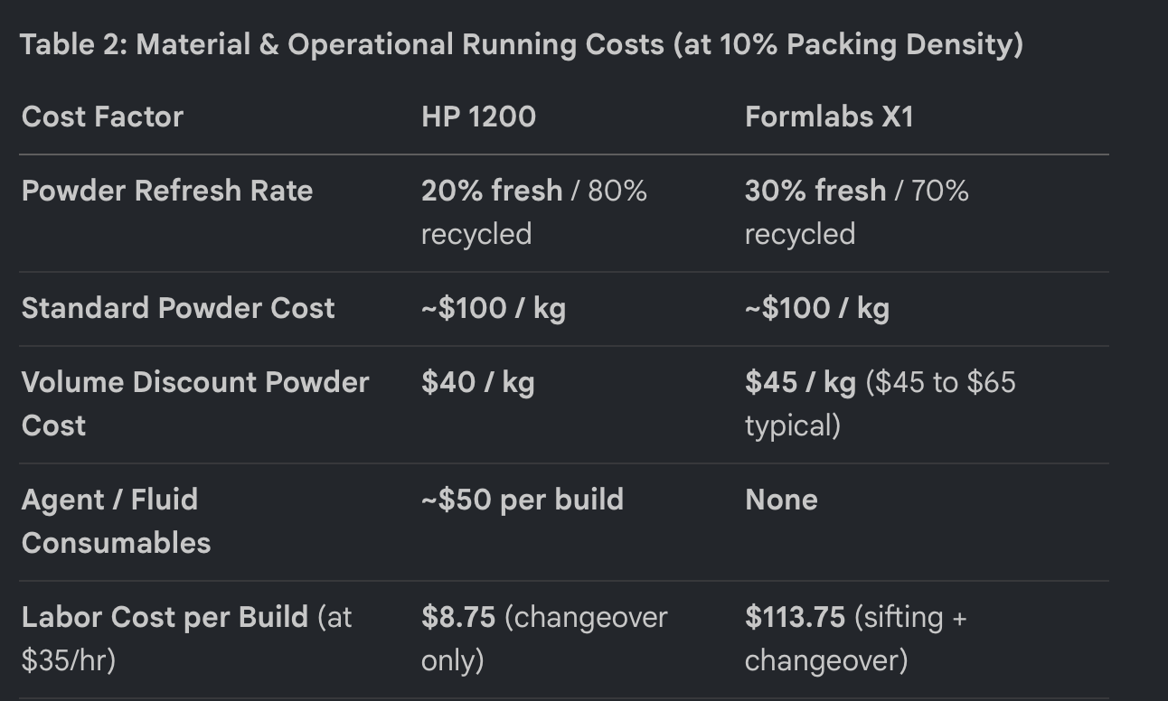Viewport: 1168px width, 701px height.
Task: Click the ~$100 / kg cell under Formlabs X1
Action: click(817, 308)
